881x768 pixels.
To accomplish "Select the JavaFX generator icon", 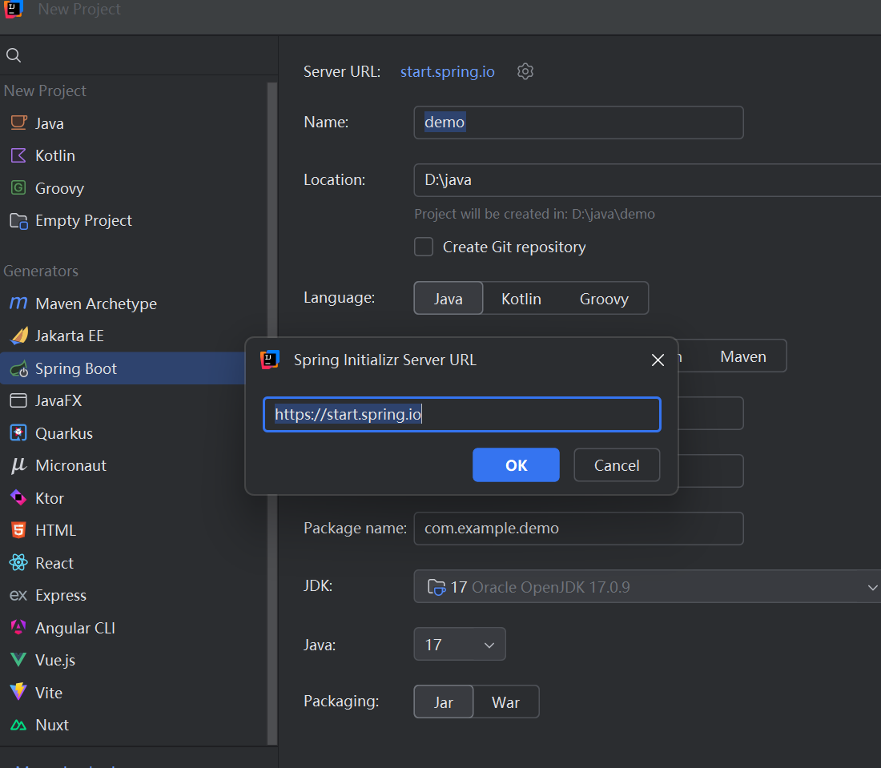I will click(x=18, y=400).
